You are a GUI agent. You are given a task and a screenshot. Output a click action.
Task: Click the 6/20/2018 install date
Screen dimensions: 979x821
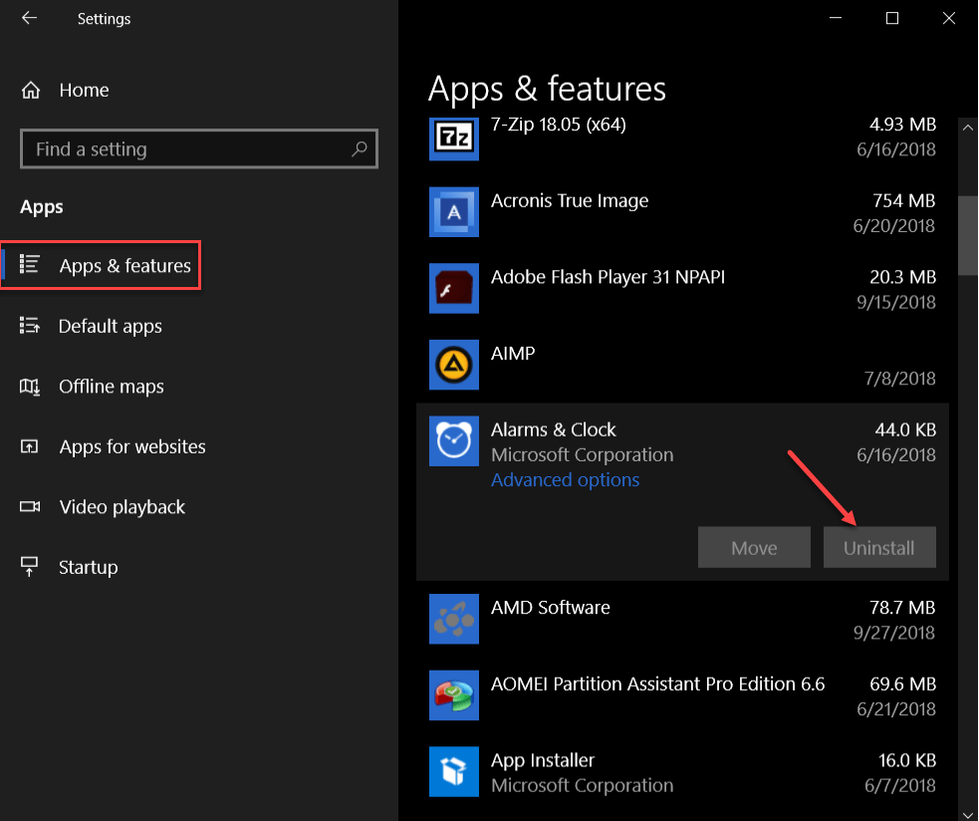pyautogui.click(x=894, y=225)
